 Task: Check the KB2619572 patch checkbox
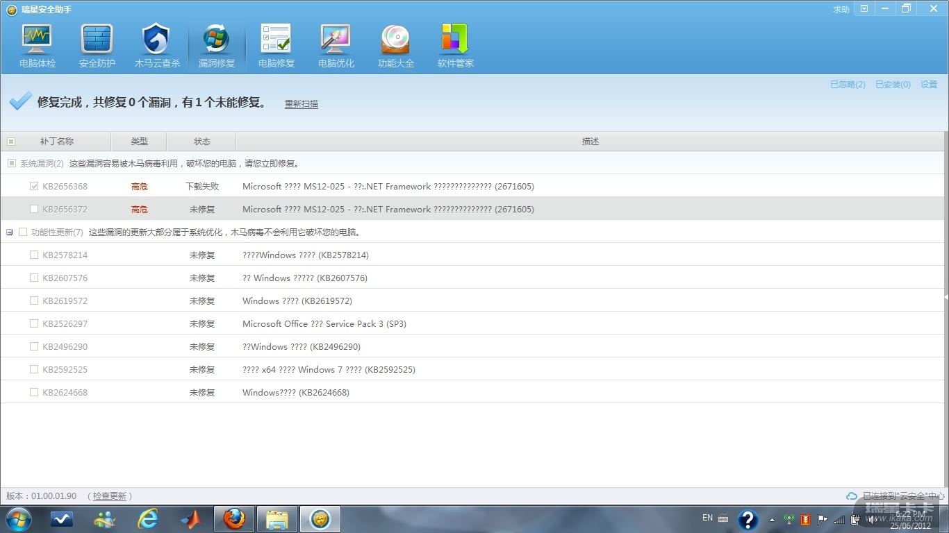34,301
